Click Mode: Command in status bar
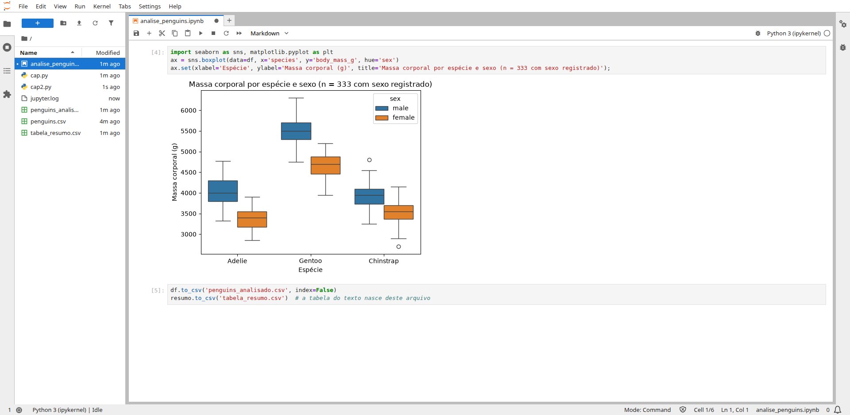 (647, 410)
